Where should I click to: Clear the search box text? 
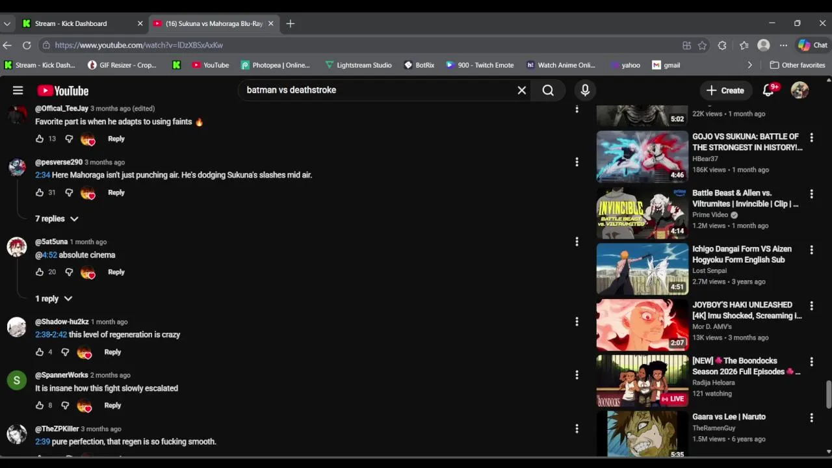(x=521, y=90)
